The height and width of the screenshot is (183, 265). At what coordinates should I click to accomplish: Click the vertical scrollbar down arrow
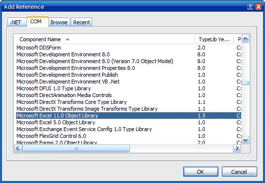pos(246,140)
